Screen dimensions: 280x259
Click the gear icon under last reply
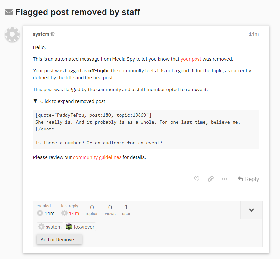pos(65,213)
